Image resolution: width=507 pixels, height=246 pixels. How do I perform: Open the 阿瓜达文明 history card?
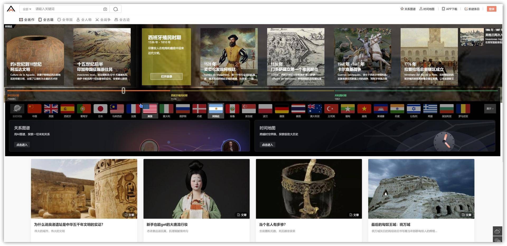pyautogui.click(x=35, y=57)
